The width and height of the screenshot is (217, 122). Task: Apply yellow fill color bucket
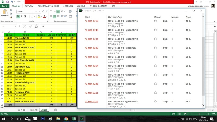pyautogui.click(x=39, y=16)
